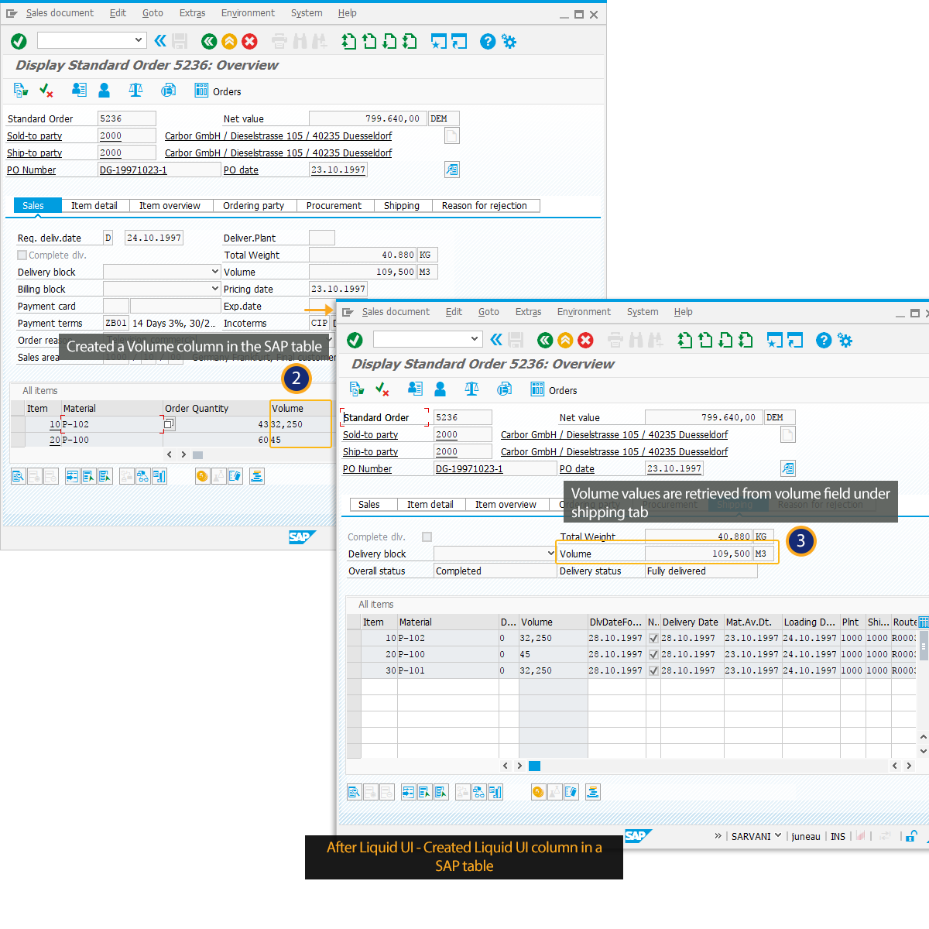Image resolution: width=929 pixels, height=929 pixels.
Task: Click the PO date link in the front window
Action: [577, 469]
